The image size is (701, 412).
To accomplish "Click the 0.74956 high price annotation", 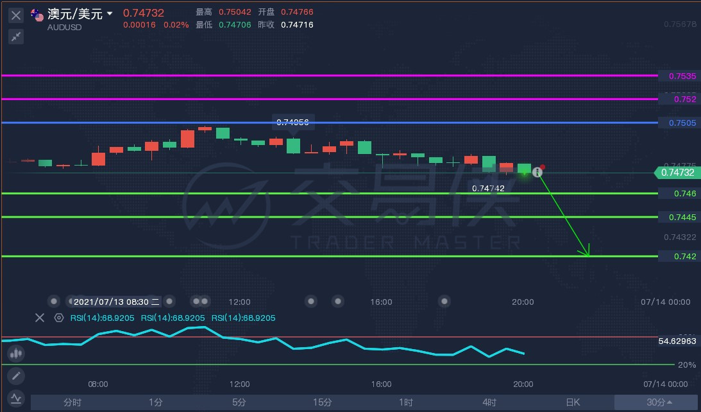I will (293, 122).
